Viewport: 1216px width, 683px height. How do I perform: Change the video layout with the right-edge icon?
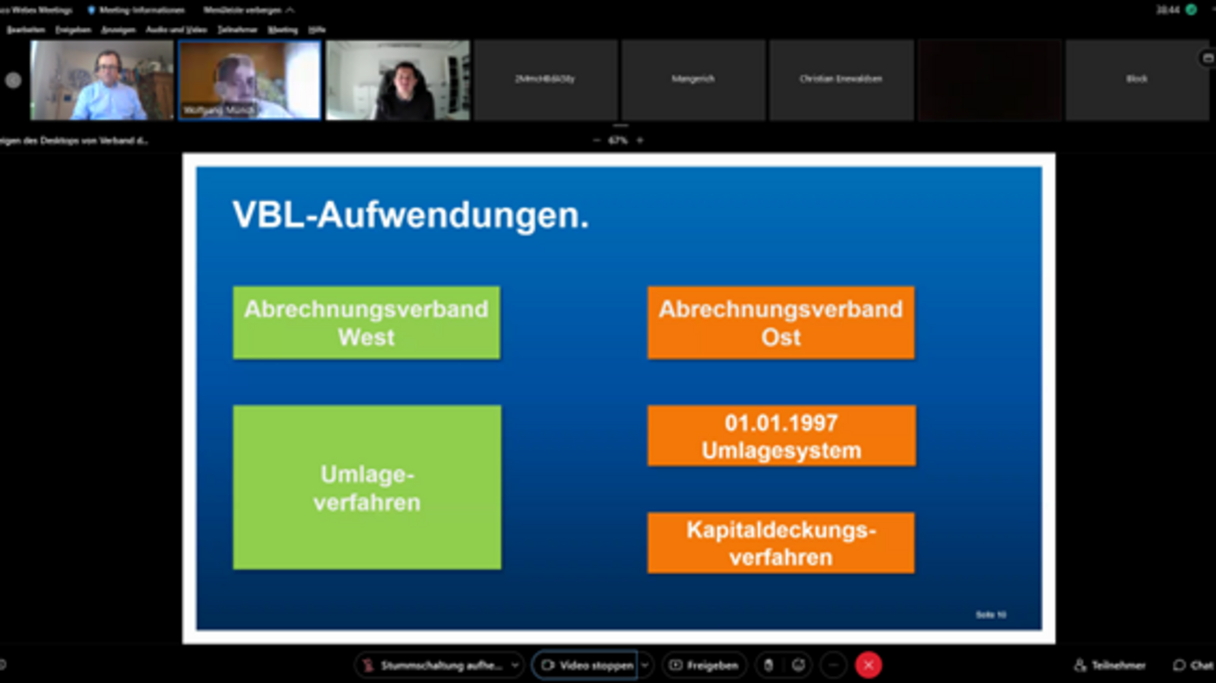(x=1207, y=58)
